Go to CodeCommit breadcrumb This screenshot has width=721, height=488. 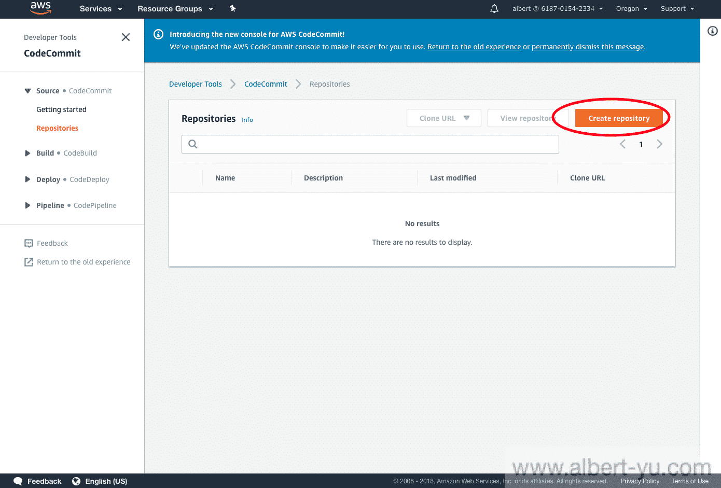pyautogui.click(x=266, y=84)
